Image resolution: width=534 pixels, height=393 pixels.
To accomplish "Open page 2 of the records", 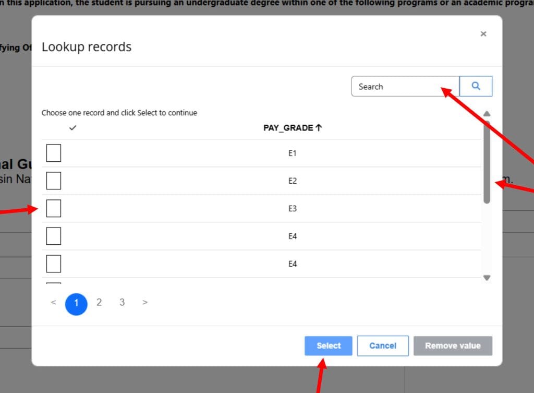I will pos(99,302).
